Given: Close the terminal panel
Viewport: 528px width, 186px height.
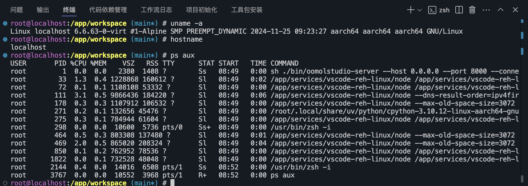Looking at the screenshot, I should tap(515, 10).
